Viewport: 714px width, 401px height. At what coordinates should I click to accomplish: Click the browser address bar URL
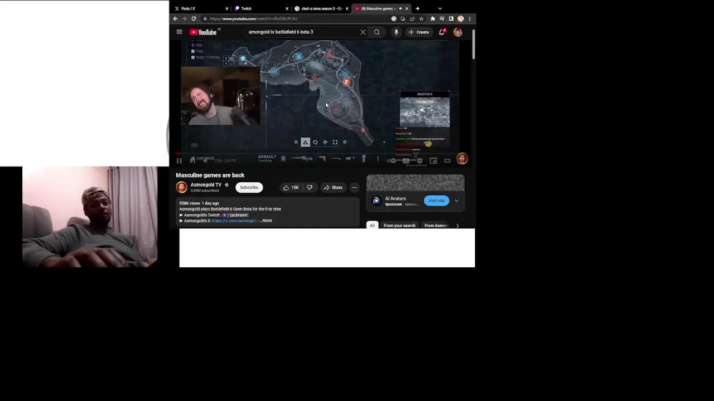pos(253,18)
